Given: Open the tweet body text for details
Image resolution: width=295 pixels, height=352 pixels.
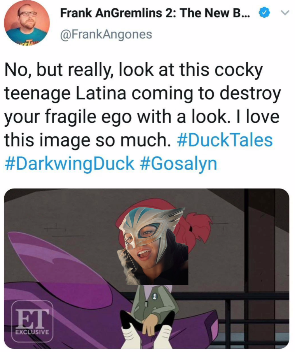Looking at the screenshot, I should point(142,117).
